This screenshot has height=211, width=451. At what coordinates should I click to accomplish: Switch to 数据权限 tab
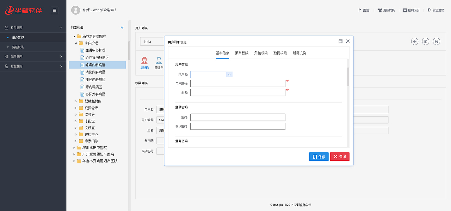pyautogui.click(x=280, y=53)
